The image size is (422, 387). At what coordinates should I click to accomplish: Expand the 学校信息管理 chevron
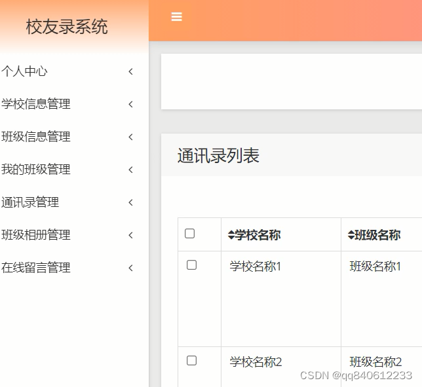coord(130,104)
